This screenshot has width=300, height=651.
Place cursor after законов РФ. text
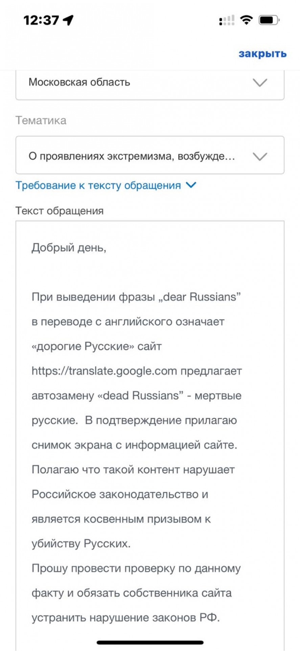pyautogui.click(x=221, y=618)
